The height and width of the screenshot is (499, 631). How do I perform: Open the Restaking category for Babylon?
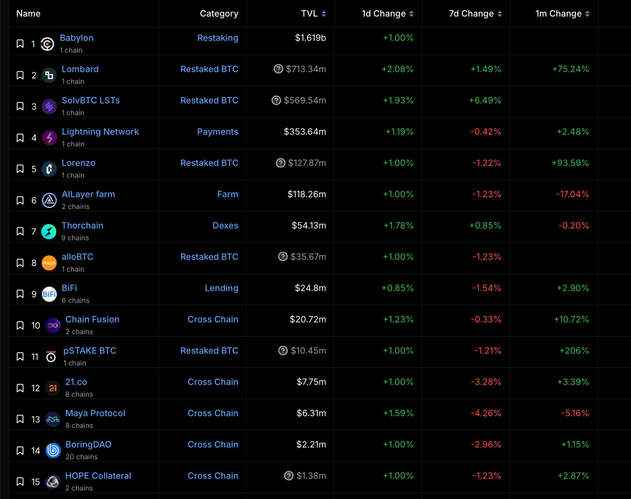pos(218,38)
